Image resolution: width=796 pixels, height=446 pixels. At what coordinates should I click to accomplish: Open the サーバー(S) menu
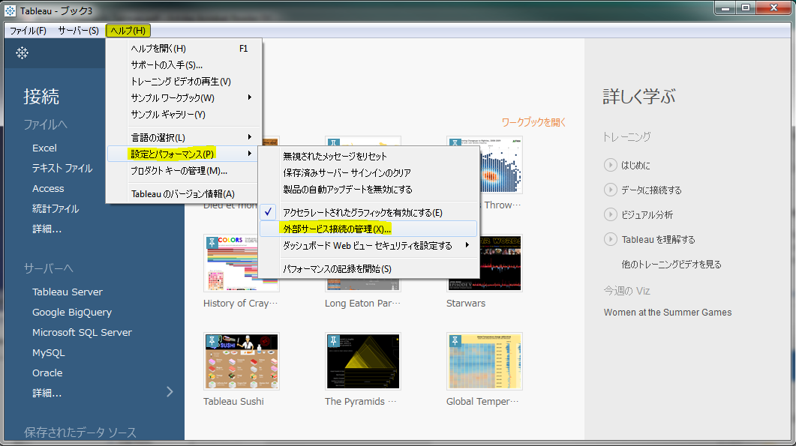coord(78,31)
